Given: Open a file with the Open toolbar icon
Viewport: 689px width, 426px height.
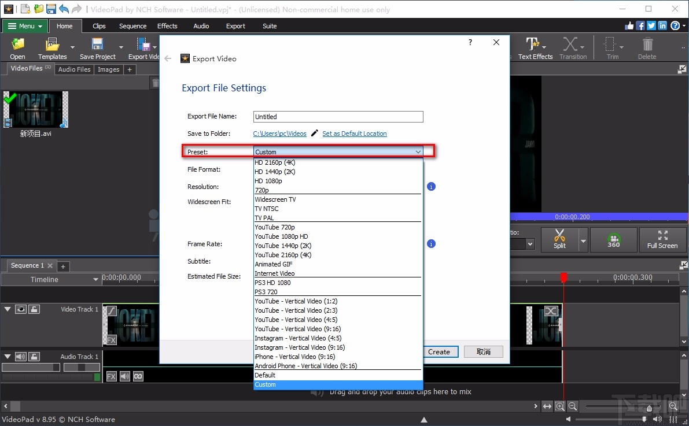Looking at the screenshot, I should (17, 49).
